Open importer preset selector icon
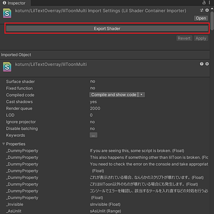 pos(202,10)
